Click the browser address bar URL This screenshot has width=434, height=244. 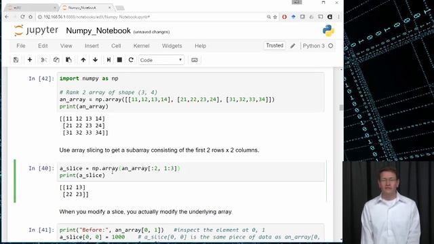coord(97,17)
